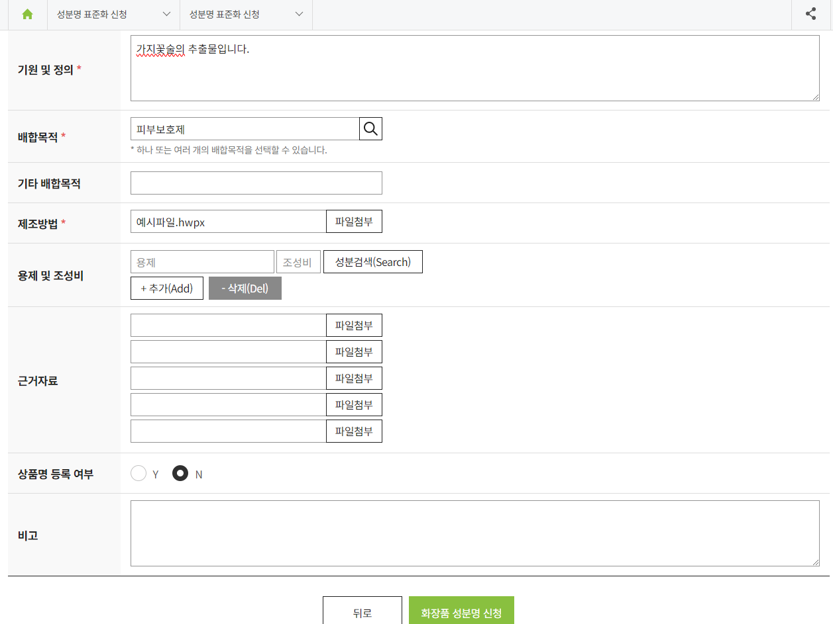Image resolution: width=833 pixels, height=624 pixels.
Task: Click the 성분검색(Search) button
Action: pyautogui.click(x=372, y=262)
